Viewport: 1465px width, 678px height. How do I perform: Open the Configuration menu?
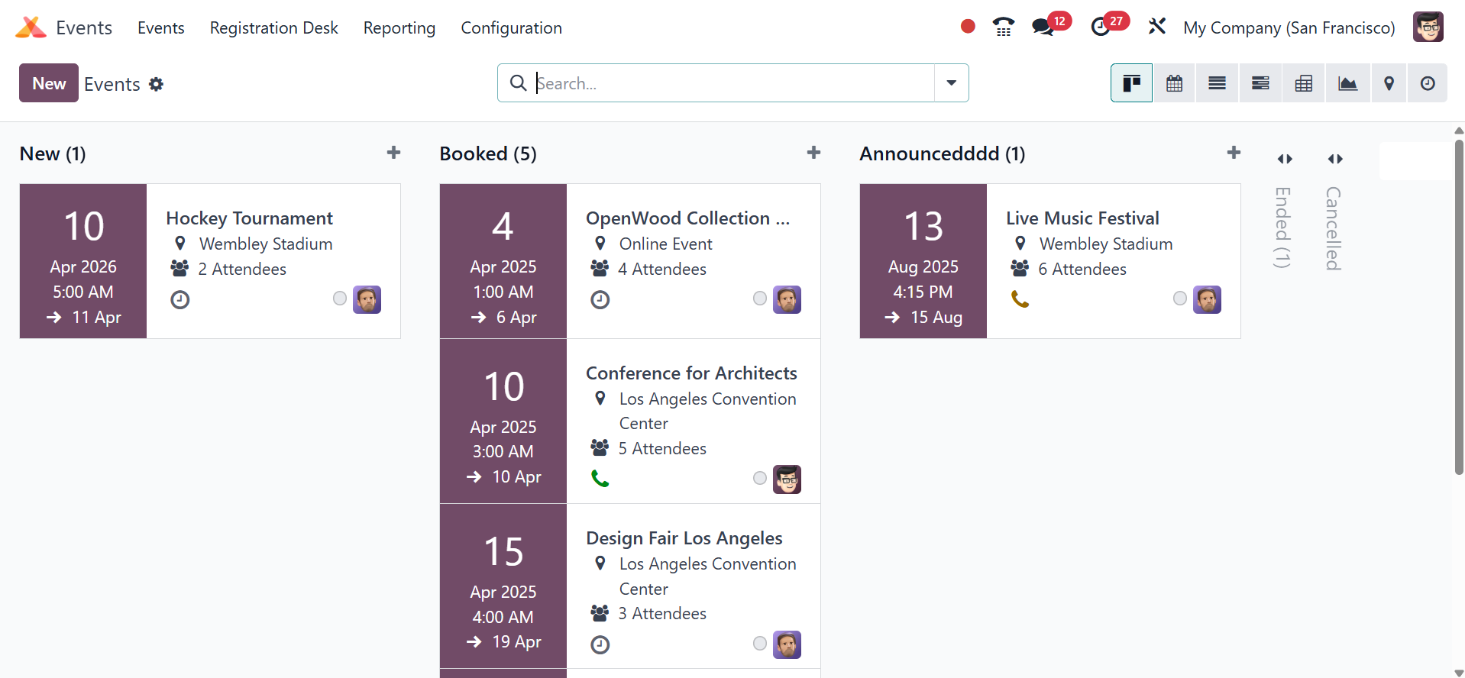(511, 28)
